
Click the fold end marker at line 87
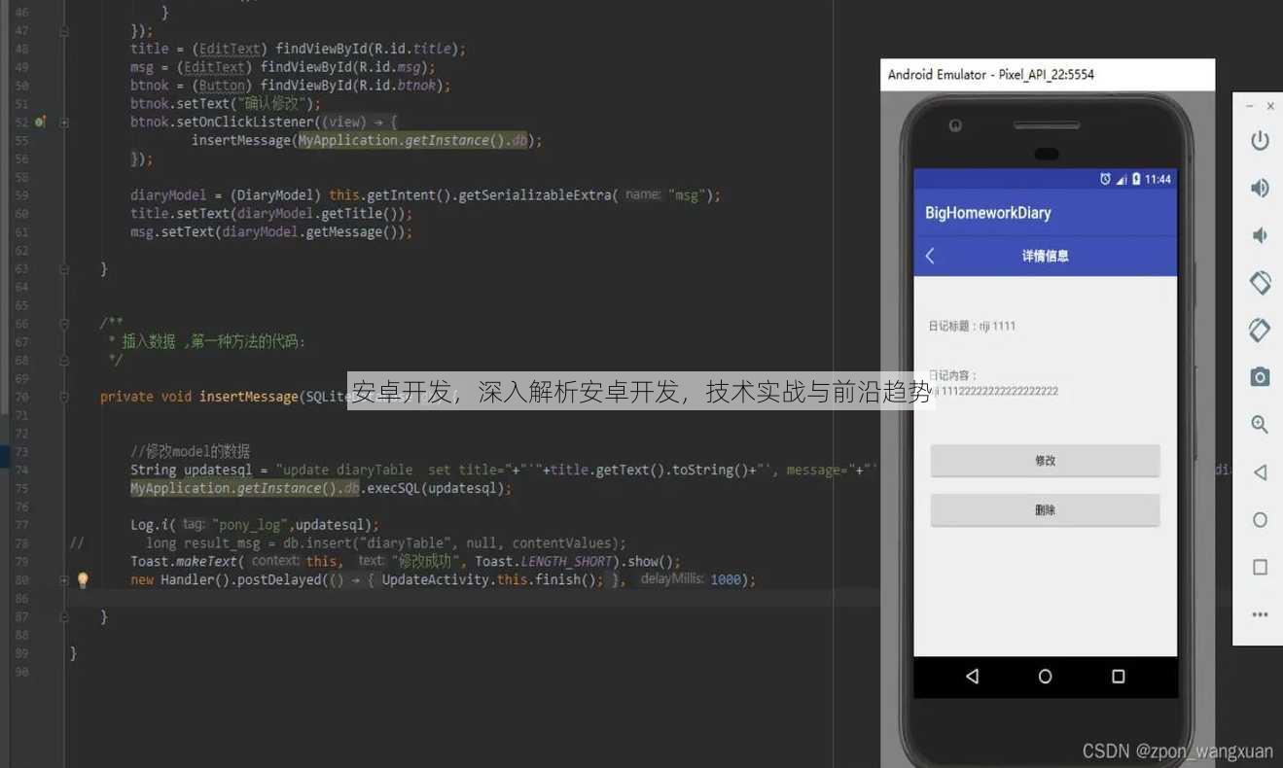coord(64,617)
